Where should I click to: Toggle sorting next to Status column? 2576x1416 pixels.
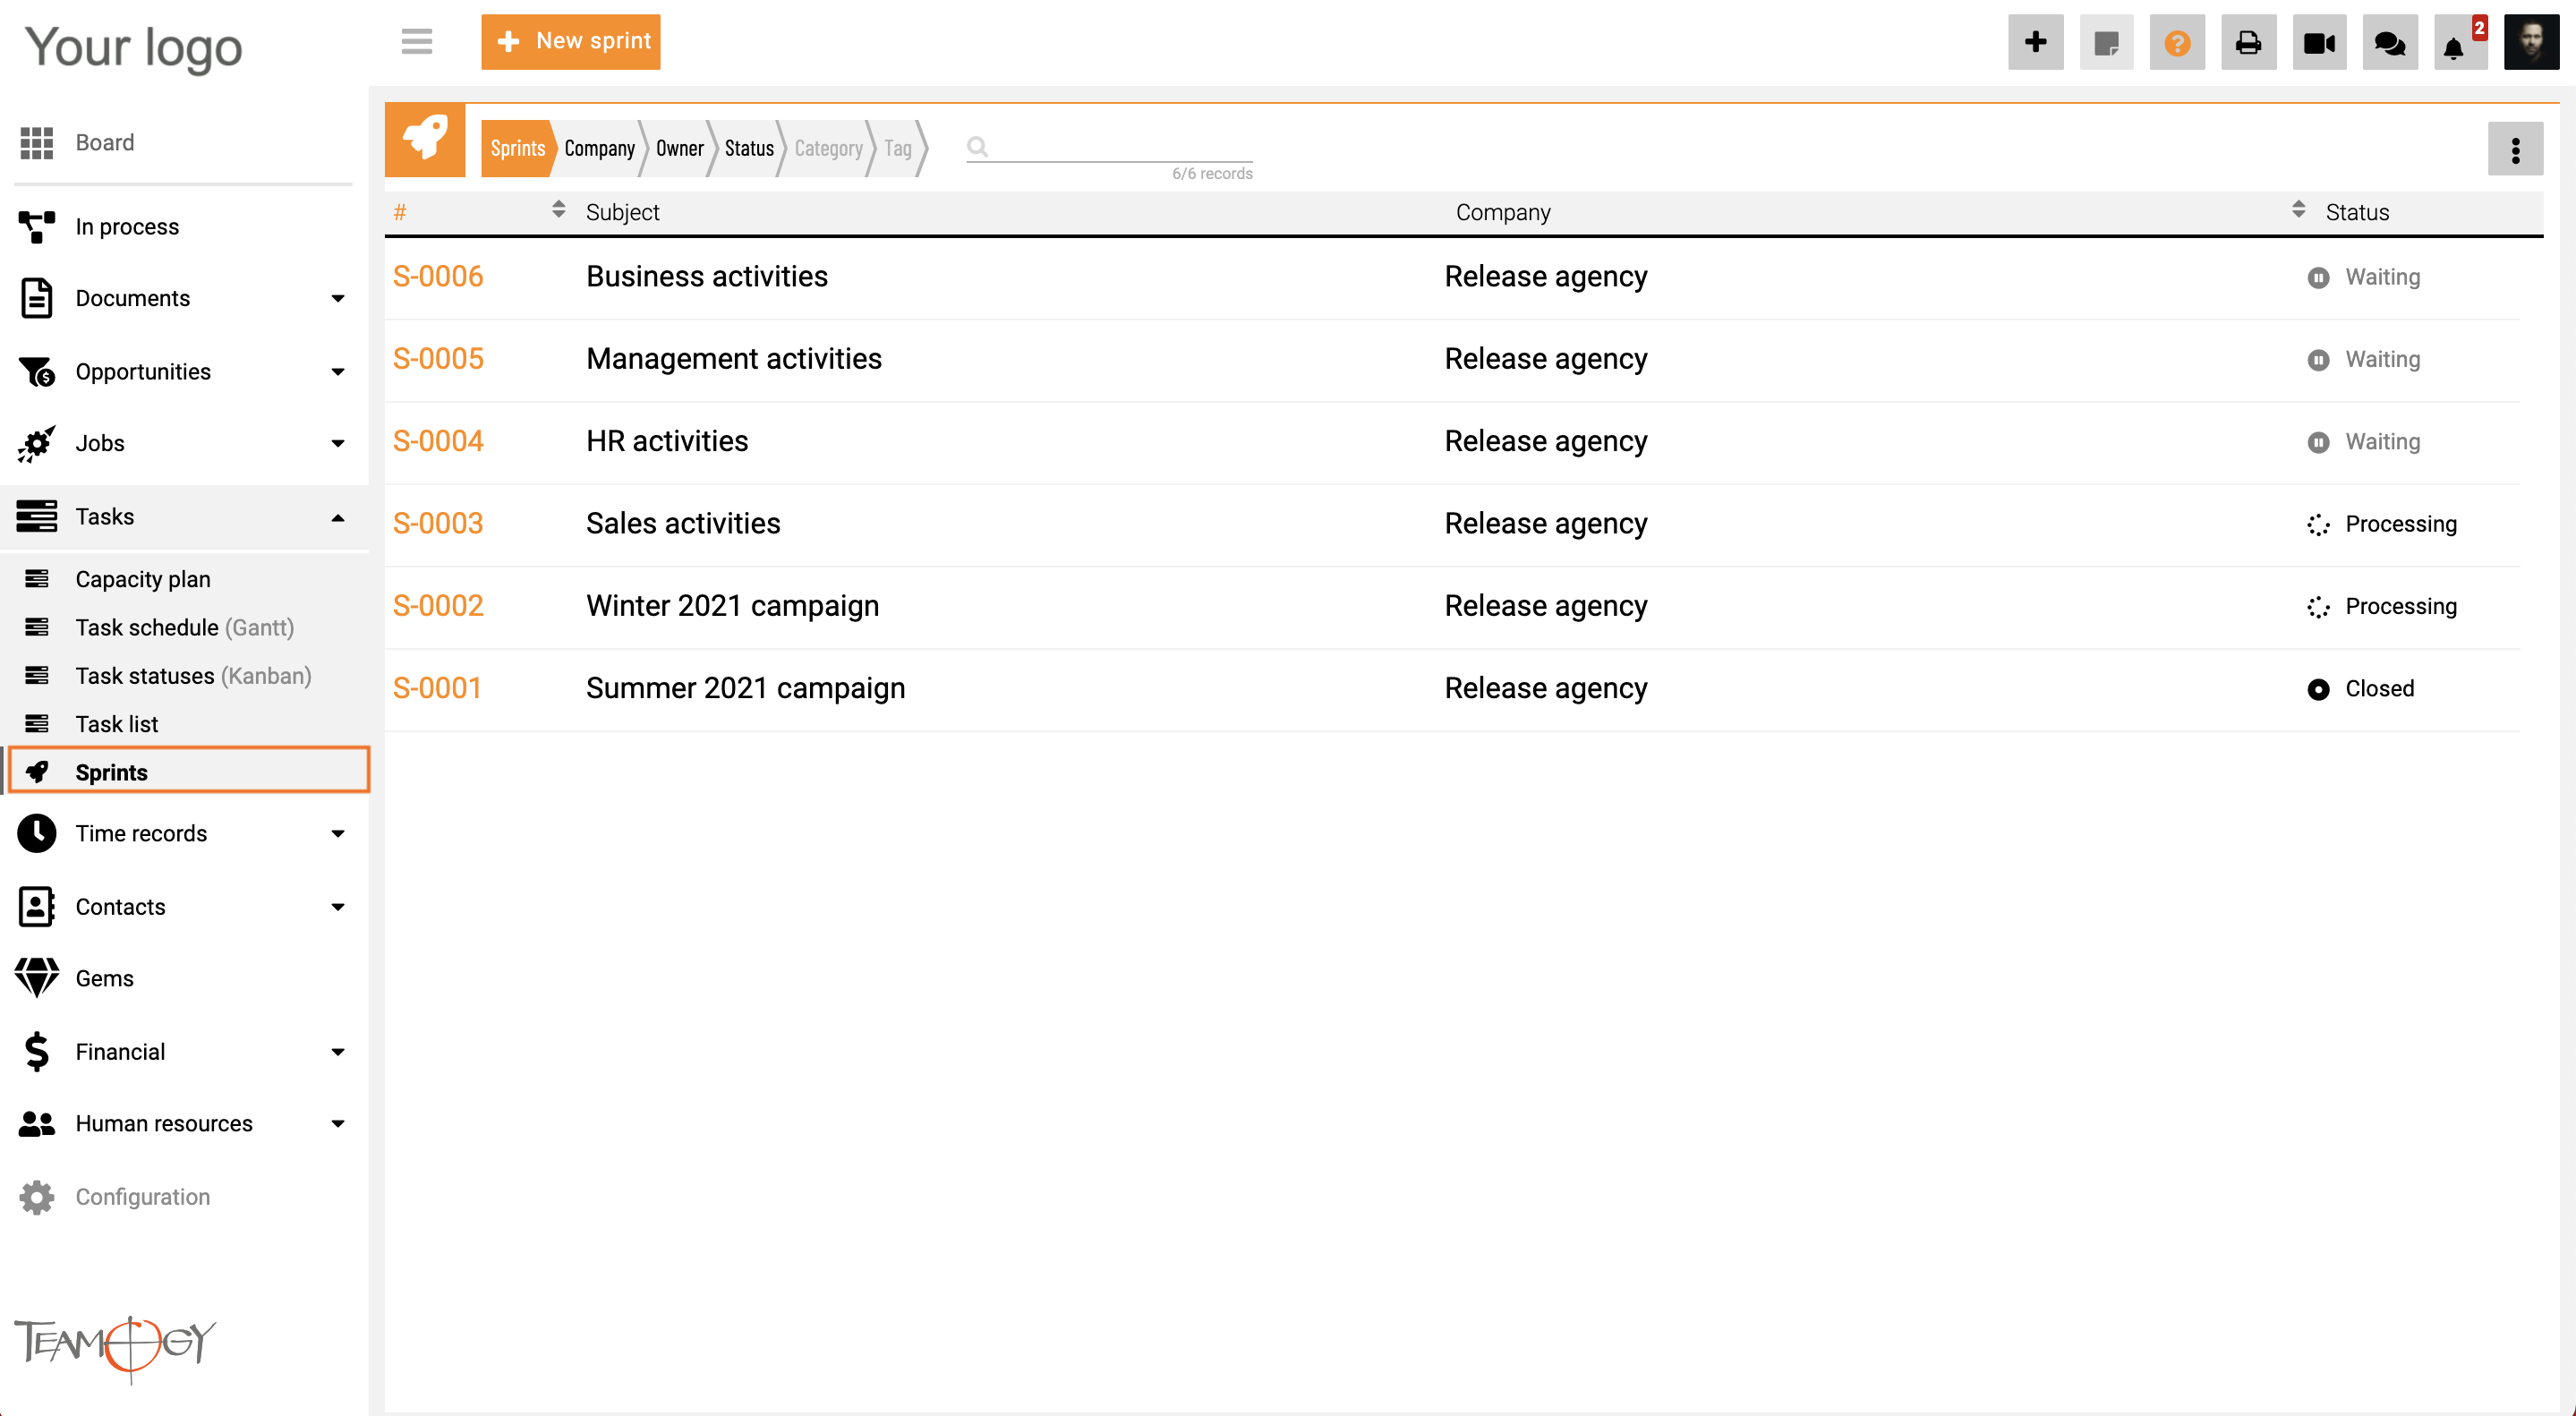(2298, 209)
